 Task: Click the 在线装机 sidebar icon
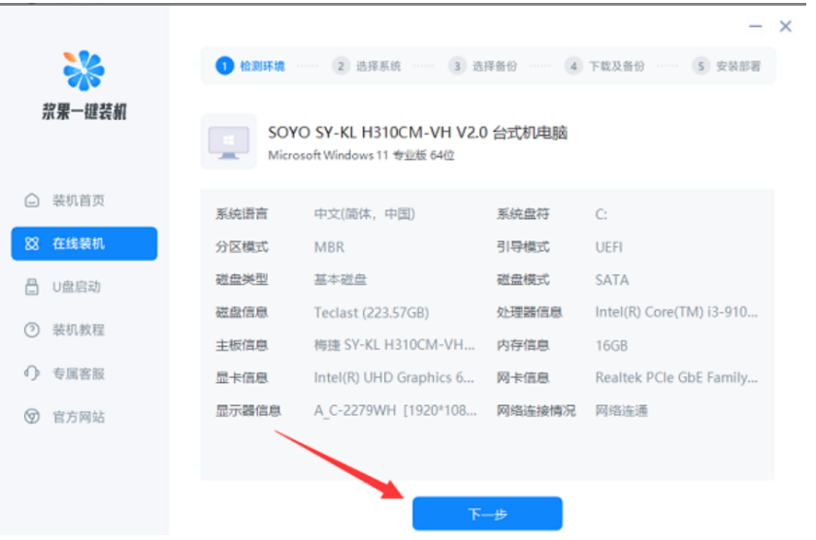(31, 244)
